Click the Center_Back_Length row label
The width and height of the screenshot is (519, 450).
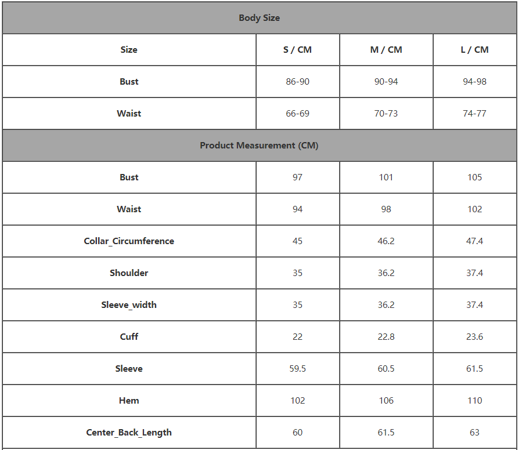click(x=129, y=433)
